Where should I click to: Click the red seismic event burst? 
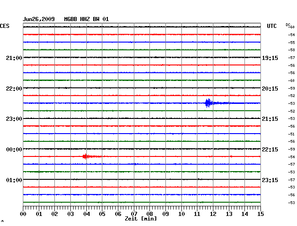(x=86, y=156)
